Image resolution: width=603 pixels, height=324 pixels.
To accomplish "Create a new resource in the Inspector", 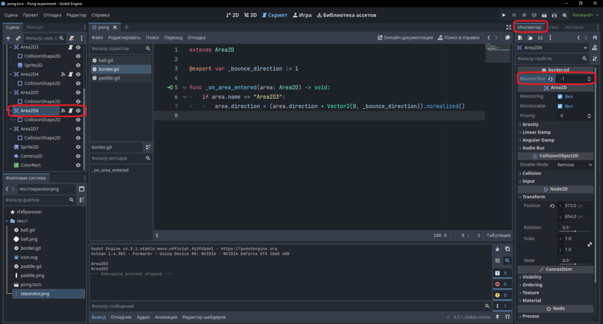I will [520, 38].
